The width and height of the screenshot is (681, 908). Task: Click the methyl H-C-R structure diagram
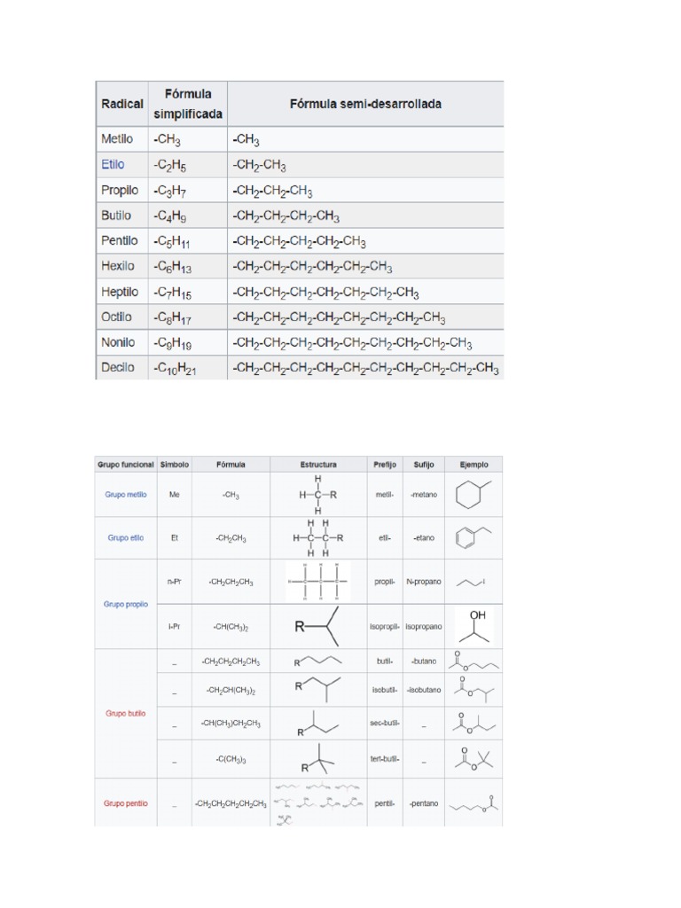coord(318,494)
